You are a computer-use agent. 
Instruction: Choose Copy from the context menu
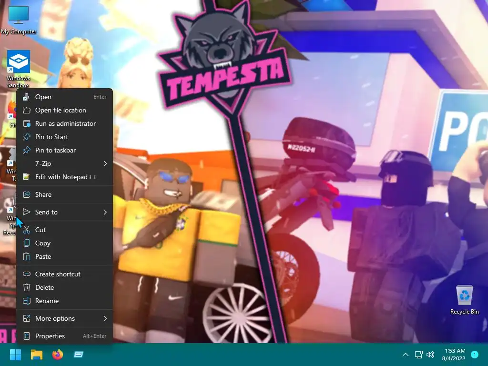click(x=64, y=243)
